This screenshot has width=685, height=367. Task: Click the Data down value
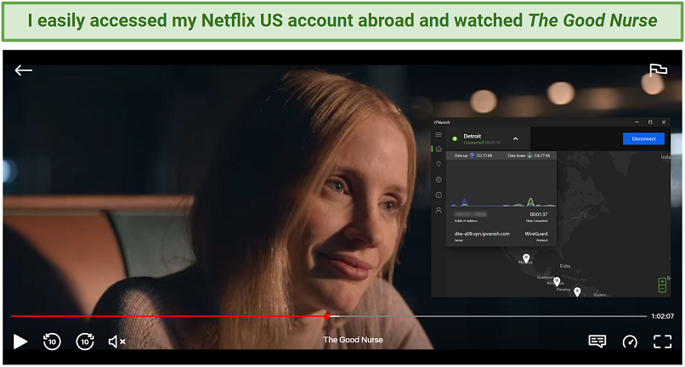(x=541, y=155)
